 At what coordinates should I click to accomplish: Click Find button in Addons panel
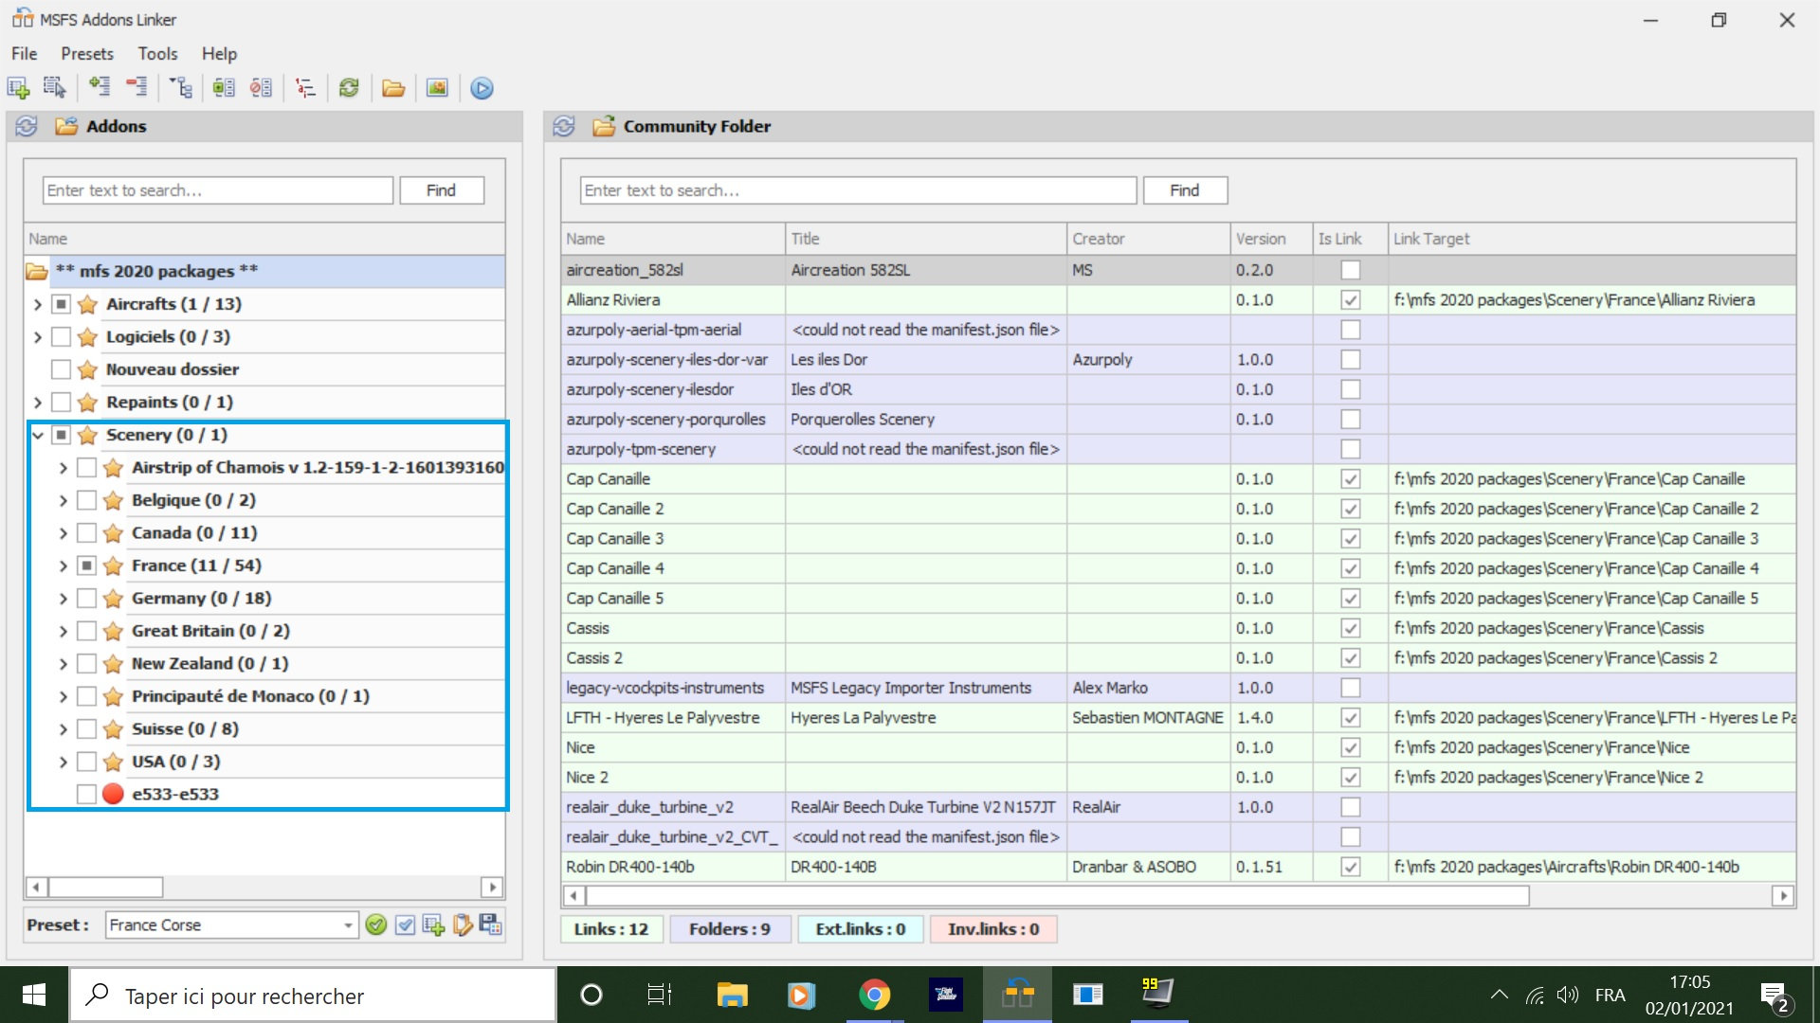tap(441, 190)
